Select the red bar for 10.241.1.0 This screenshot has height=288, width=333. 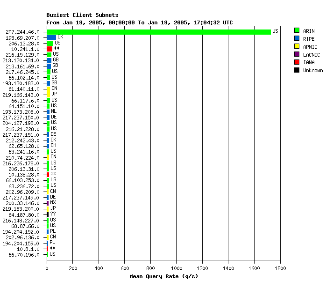tap(49, 49)
